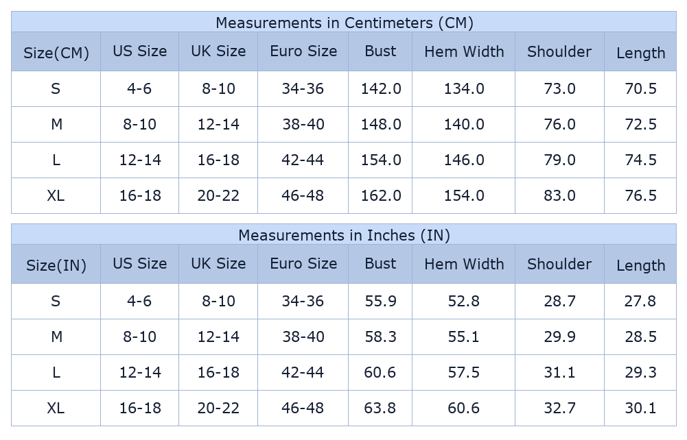Select the 28.7 shoulder value in inches

(559, 301)
